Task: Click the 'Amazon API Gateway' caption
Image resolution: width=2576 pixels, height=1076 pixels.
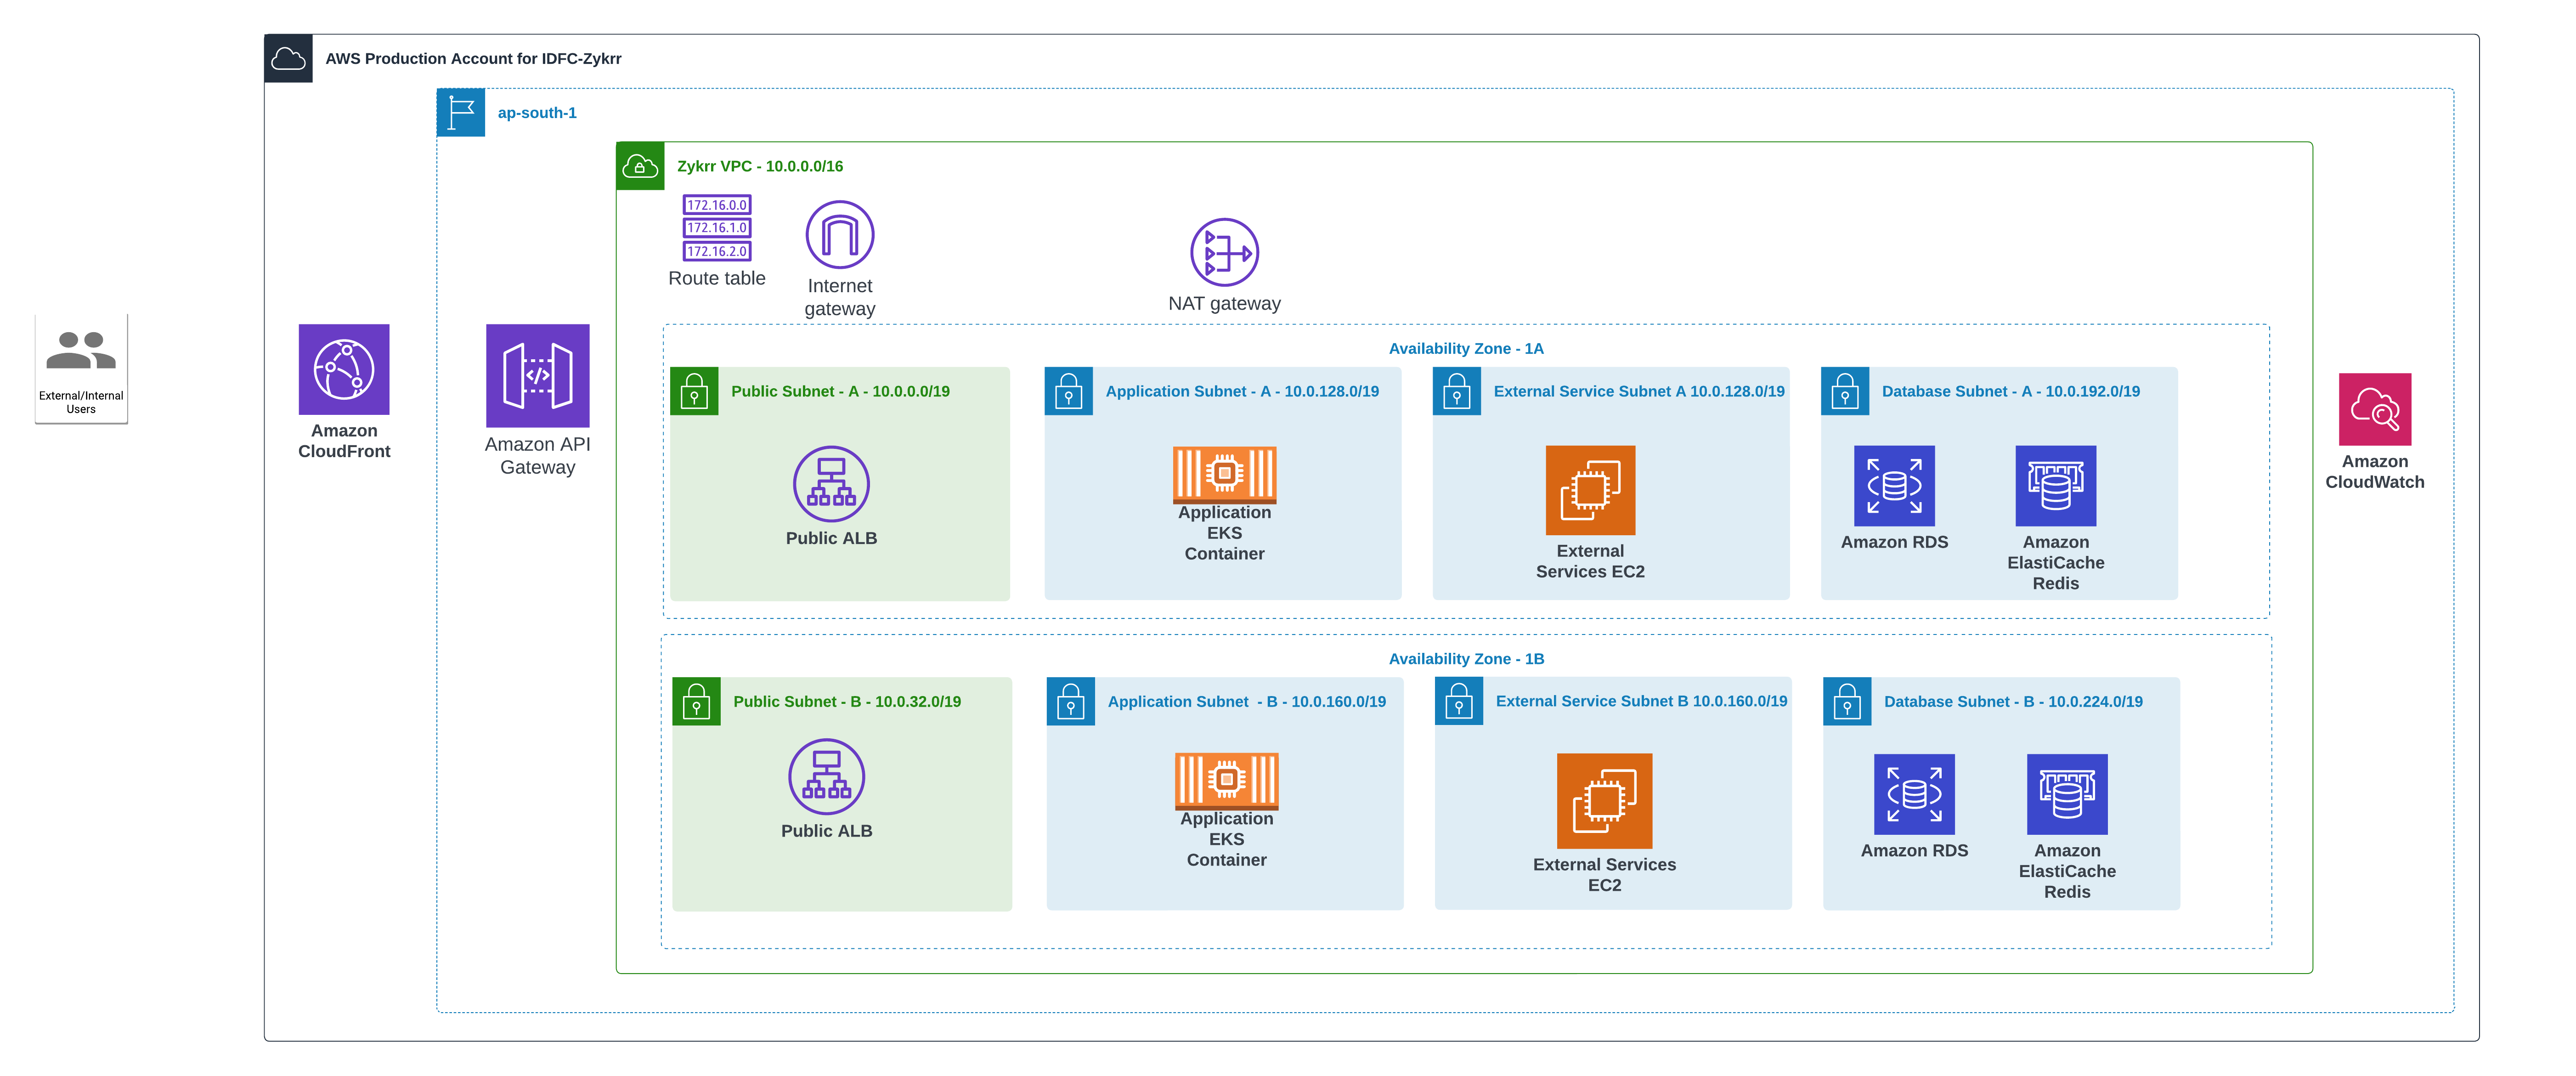Action: 537,456
